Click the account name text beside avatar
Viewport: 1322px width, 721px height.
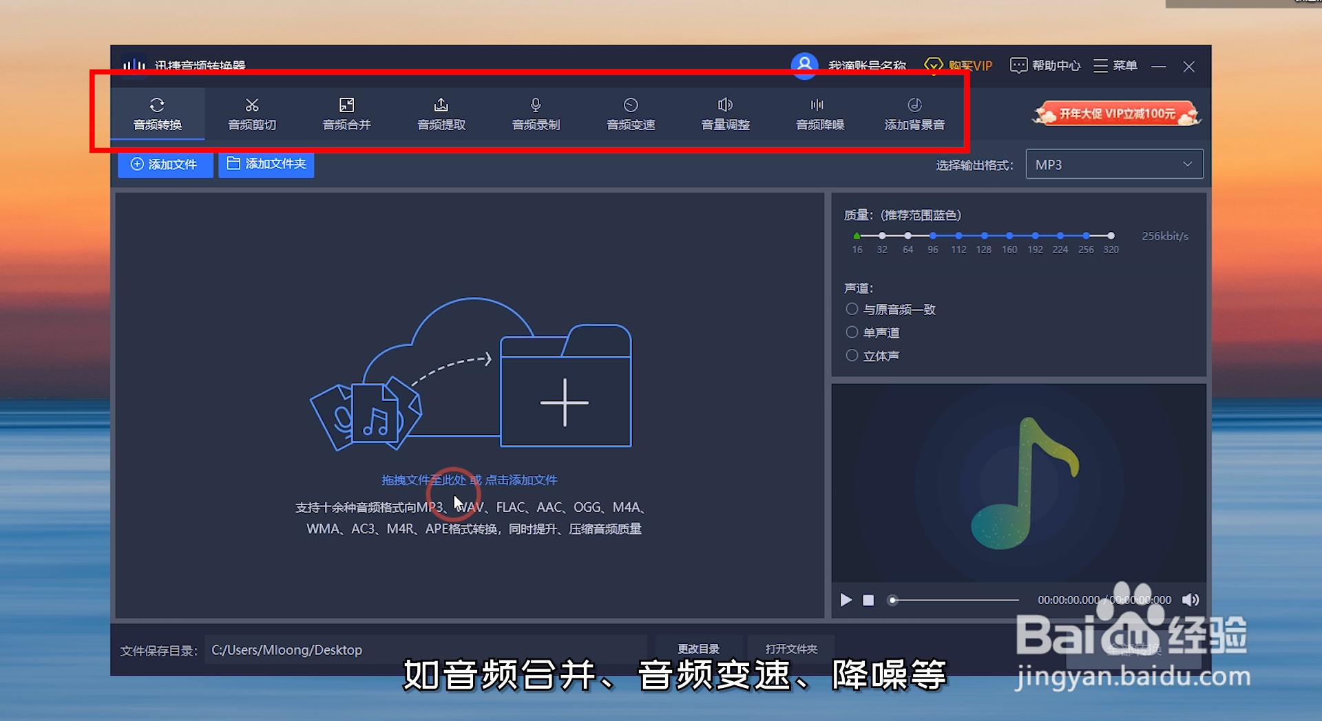coord(867,65)
